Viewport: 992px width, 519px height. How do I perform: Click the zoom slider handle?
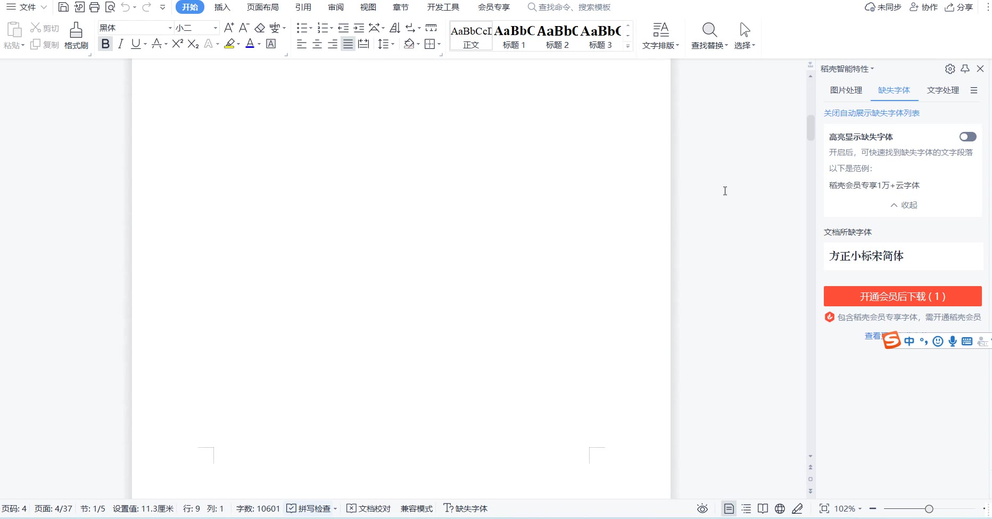coord(929,509)
